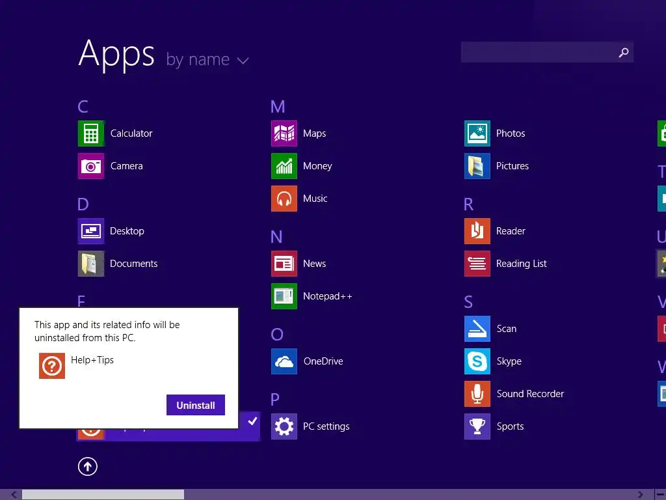Click the 'Notepad++' label
The height and width of the screenshot is (500, 666).
tap(328, 296)
